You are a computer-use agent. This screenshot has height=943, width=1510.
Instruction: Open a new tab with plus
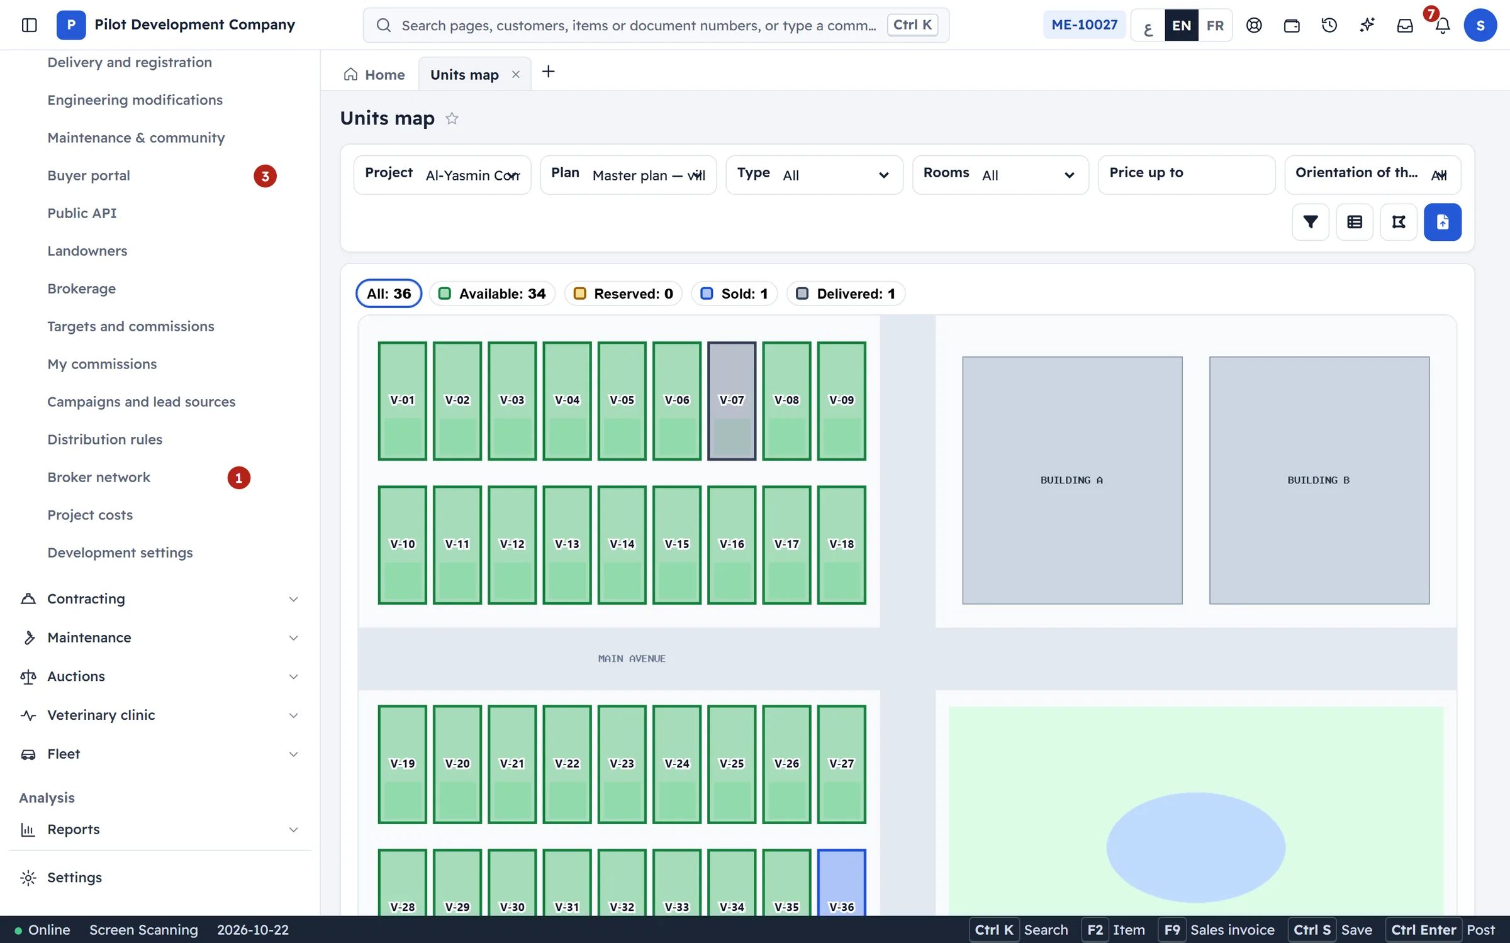click(549, 72)
